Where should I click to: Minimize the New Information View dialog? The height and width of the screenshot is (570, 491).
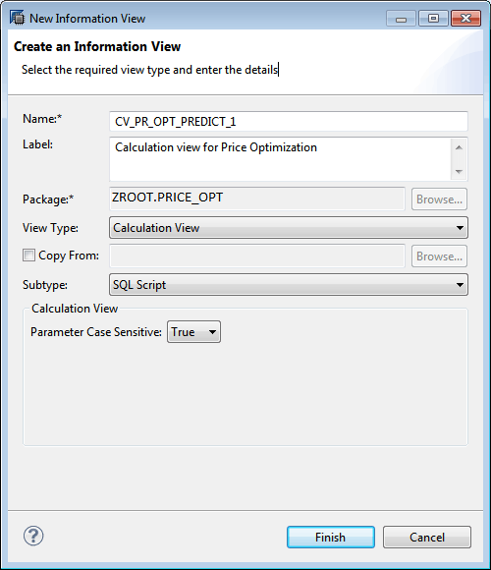(x=401, y=19)
